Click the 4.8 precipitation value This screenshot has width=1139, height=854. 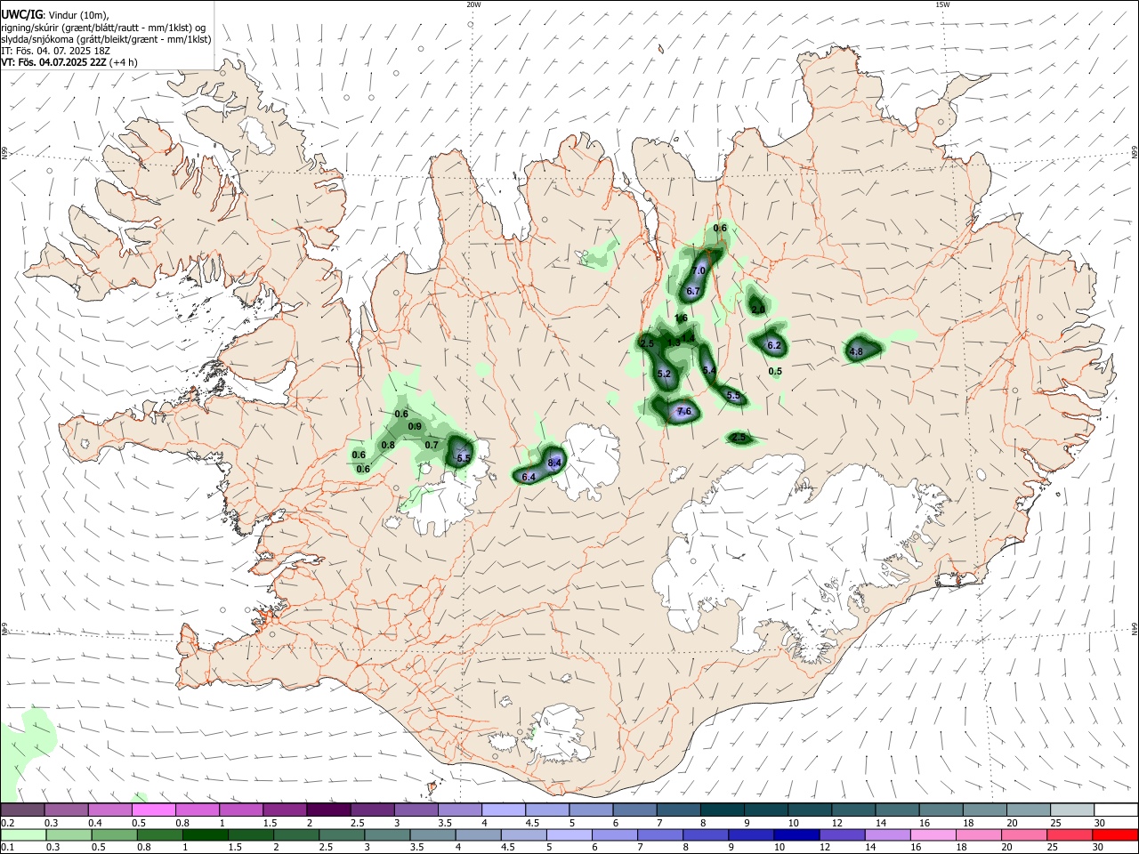pos(857,352)
